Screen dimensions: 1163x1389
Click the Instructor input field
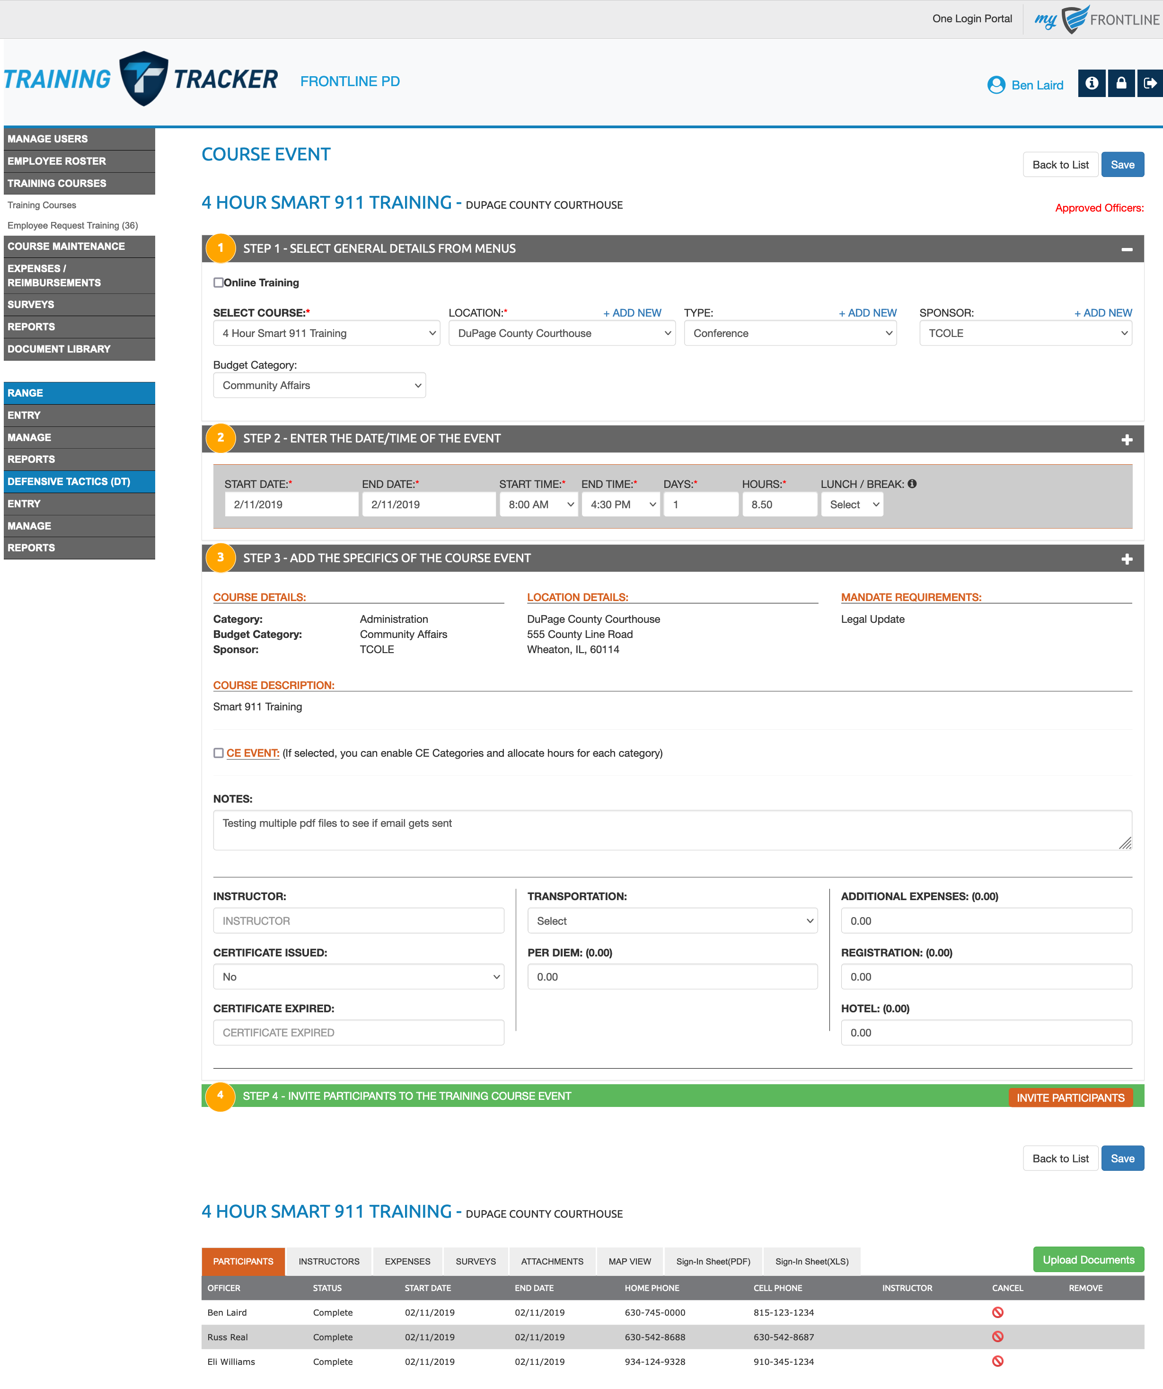[x=358, y=920]
